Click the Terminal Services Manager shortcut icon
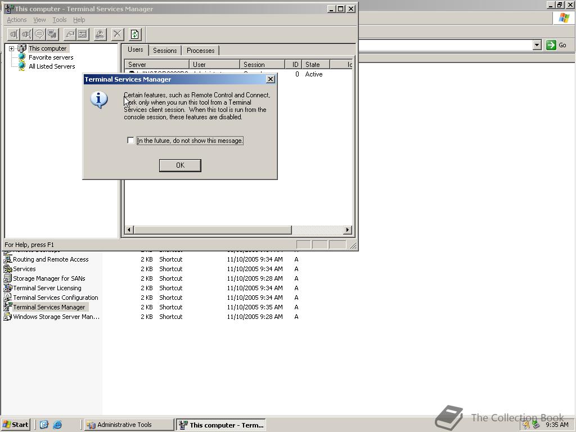 (x=7, y=307)
